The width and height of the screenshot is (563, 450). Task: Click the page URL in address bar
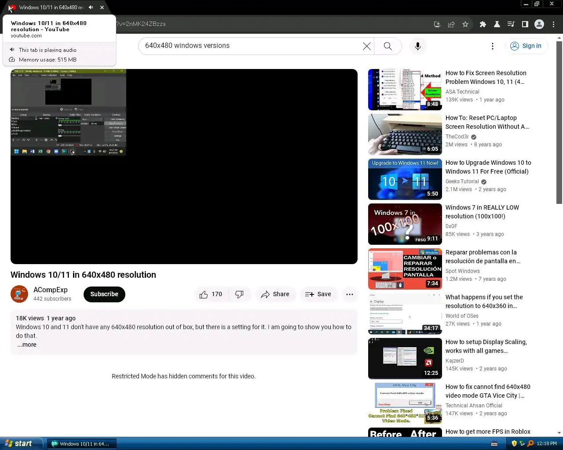pyautogui.click(x=141, y=24)
